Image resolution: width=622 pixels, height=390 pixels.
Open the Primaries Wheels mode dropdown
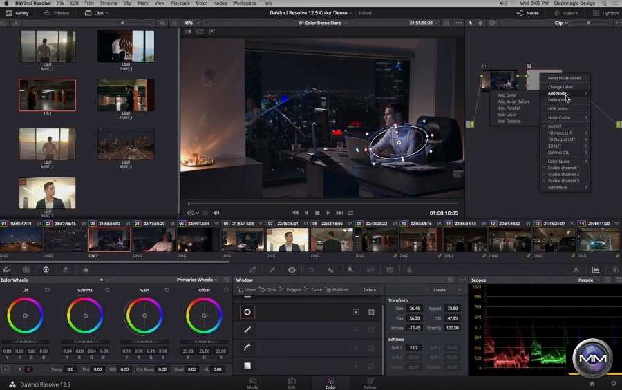[x=197, y=280]
